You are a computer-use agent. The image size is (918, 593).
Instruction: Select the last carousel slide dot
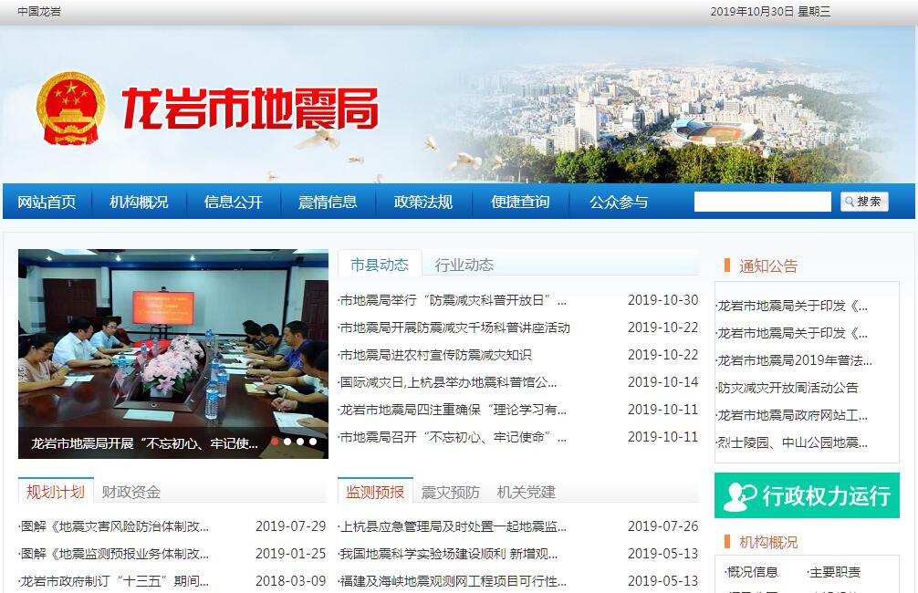click(x=313, y=442)
